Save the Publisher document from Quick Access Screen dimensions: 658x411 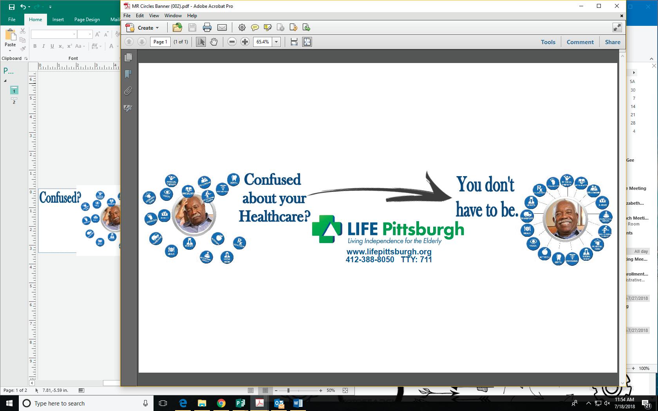pos(11,7)
